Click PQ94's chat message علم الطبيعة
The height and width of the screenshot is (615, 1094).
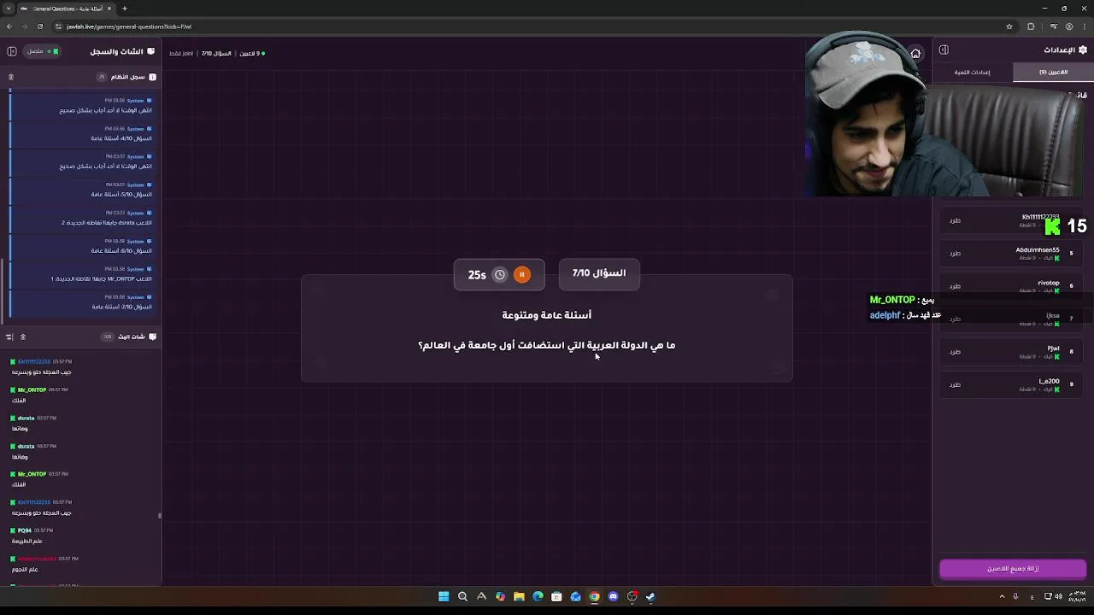tap(26, 541)
